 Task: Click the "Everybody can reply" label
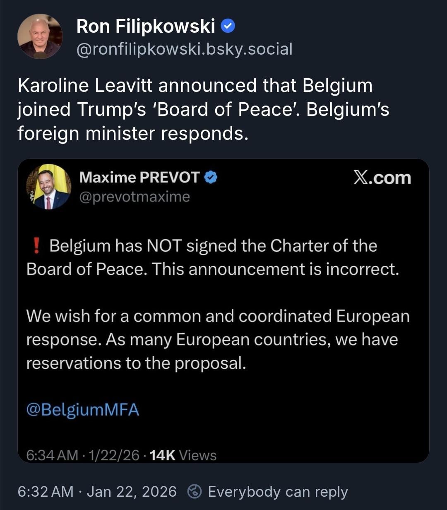click(278, 492)
